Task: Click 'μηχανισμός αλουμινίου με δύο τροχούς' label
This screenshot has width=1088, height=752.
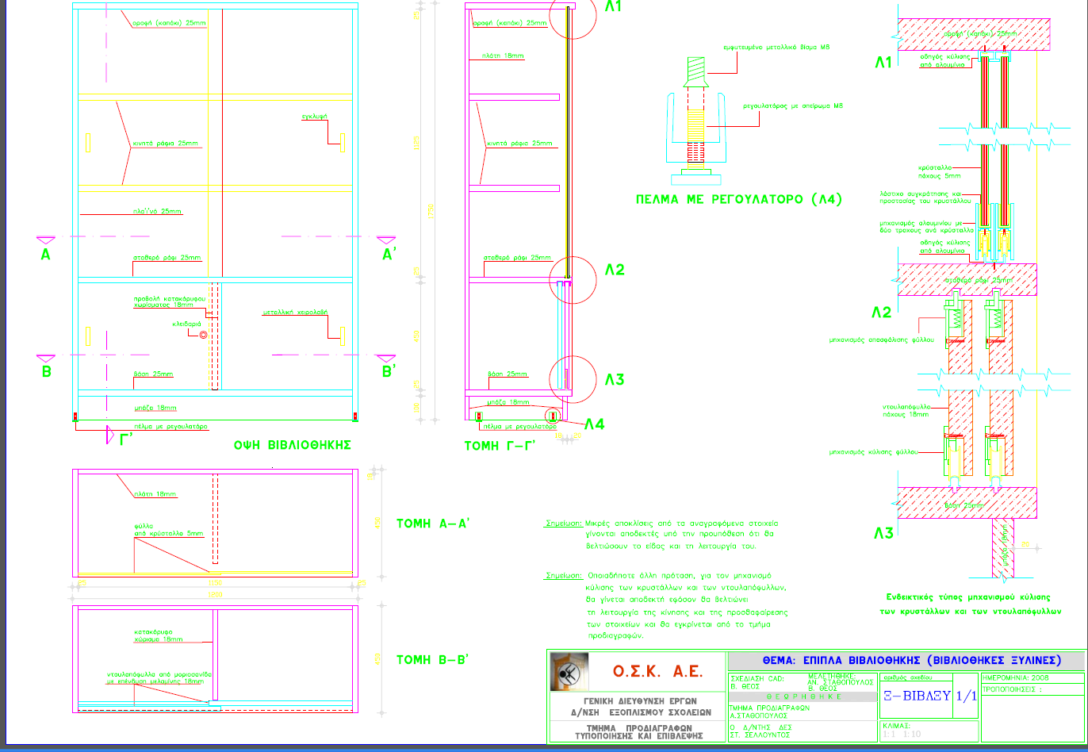Action: point(926,227)
